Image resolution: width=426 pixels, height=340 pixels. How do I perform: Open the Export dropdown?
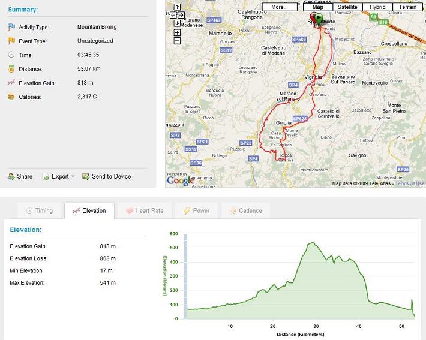pos(59,176)
